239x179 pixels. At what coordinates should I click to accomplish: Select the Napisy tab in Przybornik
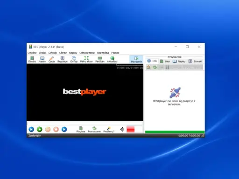179,61
